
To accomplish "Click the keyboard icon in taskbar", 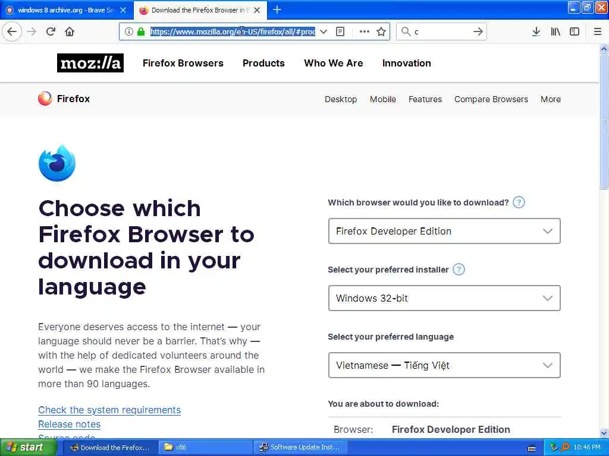I will coord(532,448).
